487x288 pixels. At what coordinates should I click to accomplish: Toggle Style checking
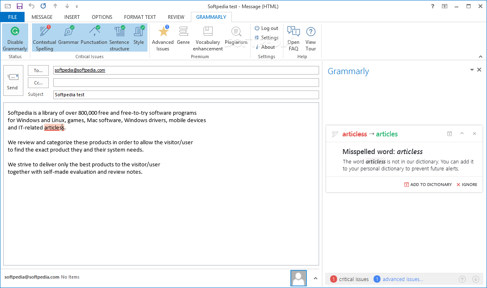[138, 38]
